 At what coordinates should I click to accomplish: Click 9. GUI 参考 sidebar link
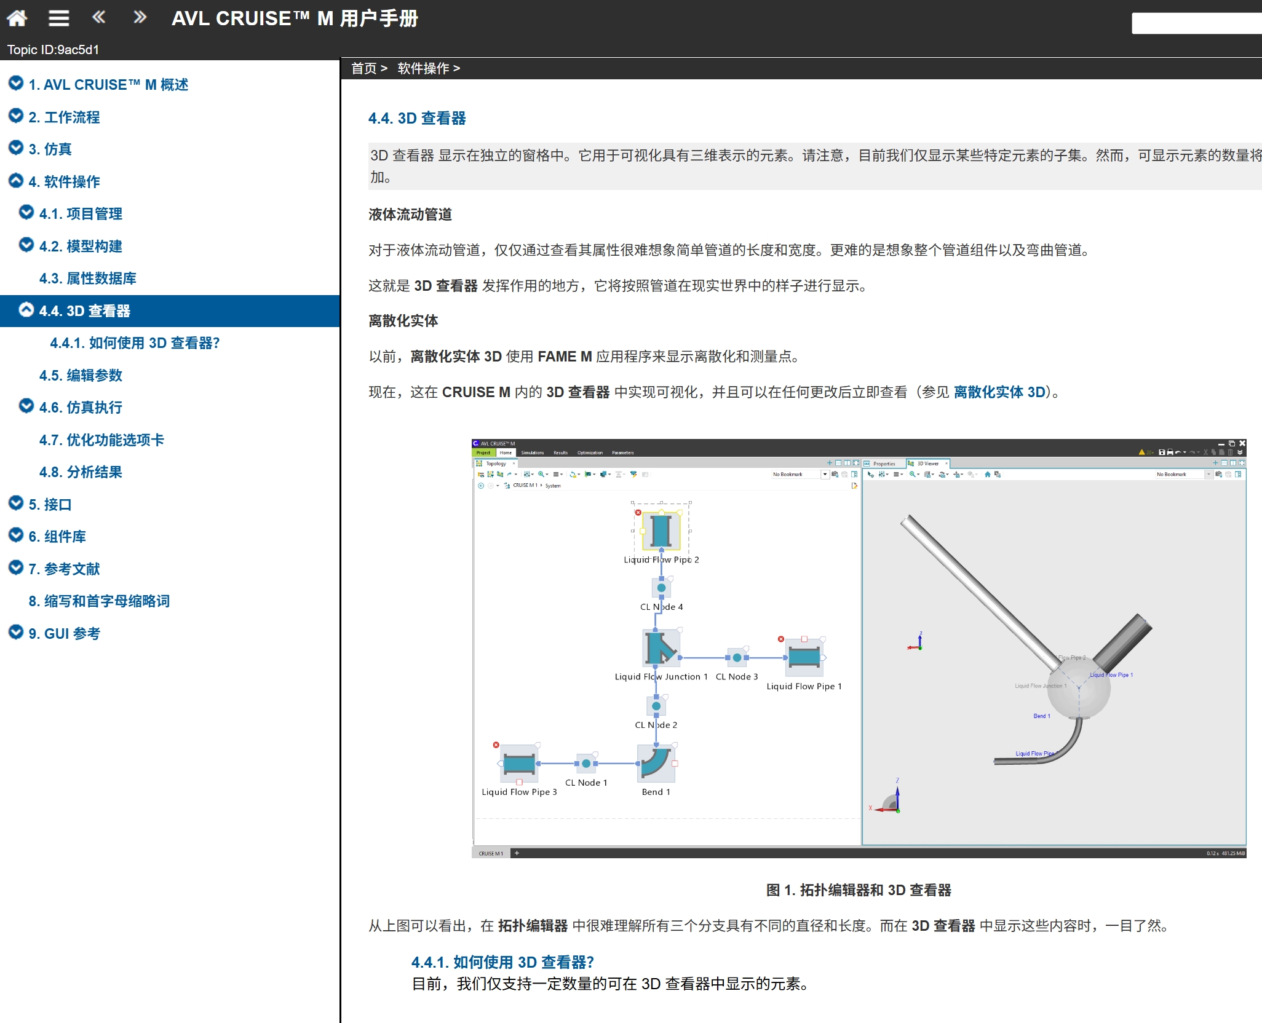(x=64, y=634)
